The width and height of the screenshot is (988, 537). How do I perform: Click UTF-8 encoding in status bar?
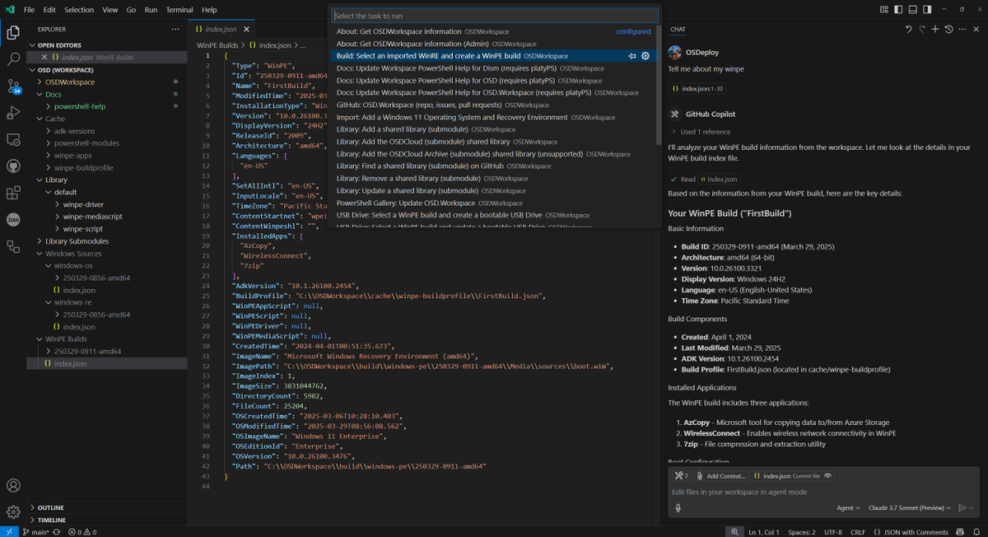point(833,532)
